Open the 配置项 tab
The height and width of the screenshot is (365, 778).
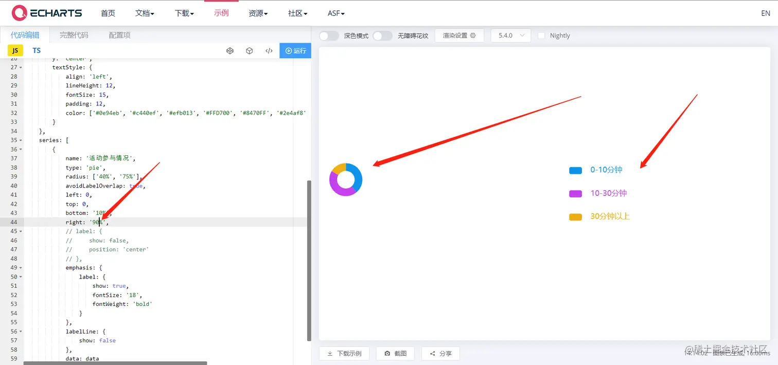pos(120,35)
